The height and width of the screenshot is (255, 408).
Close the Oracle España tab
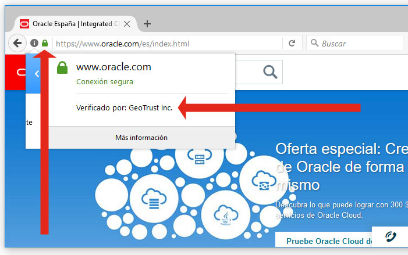point(127,24)
